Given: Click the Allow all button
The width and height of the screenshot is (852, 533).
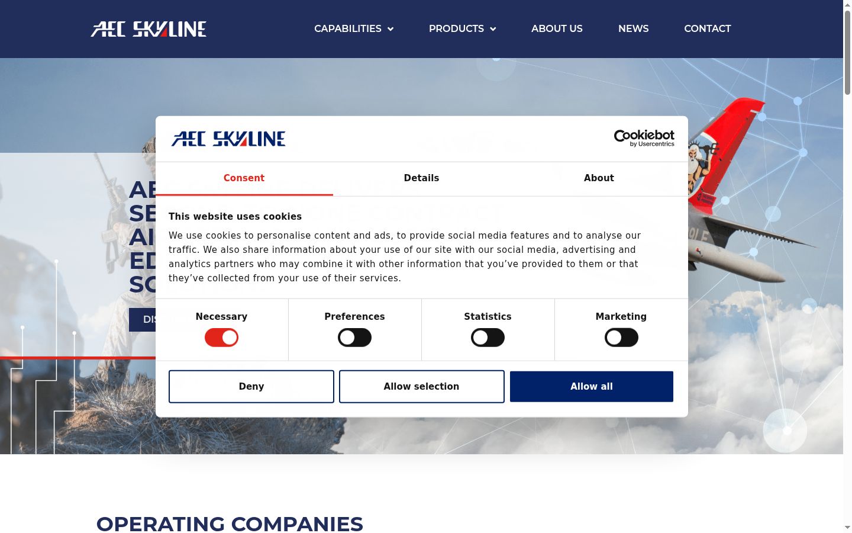Looking at the screenshot, I should pyautogui.click(x=592, y=386).
